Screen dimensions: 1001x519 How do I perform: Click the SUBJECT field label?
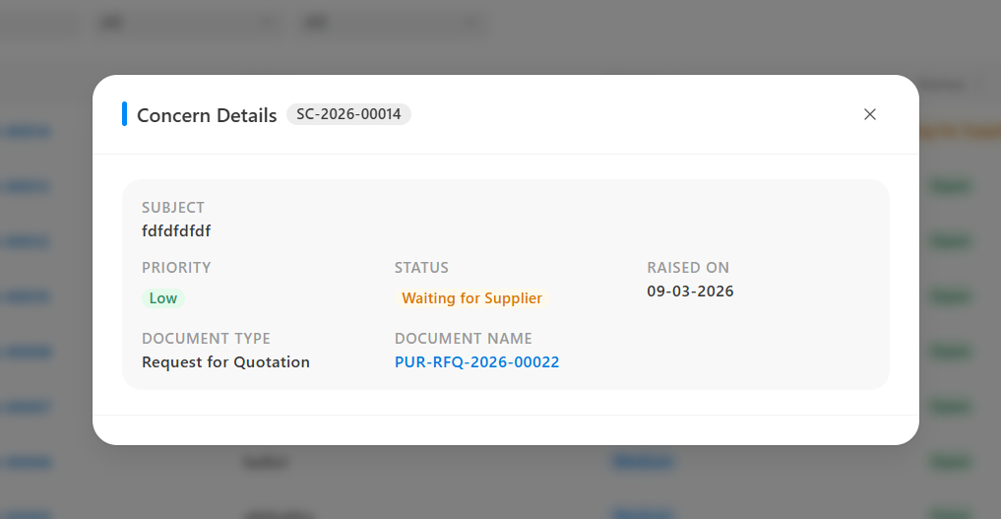pos(173,208)
